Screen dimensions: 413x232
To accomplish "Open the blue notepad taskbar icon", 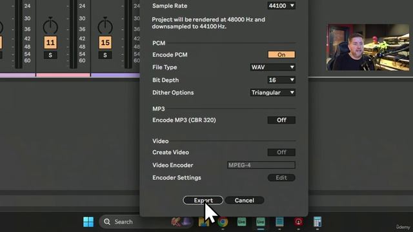I will click(x=279, y=222).
